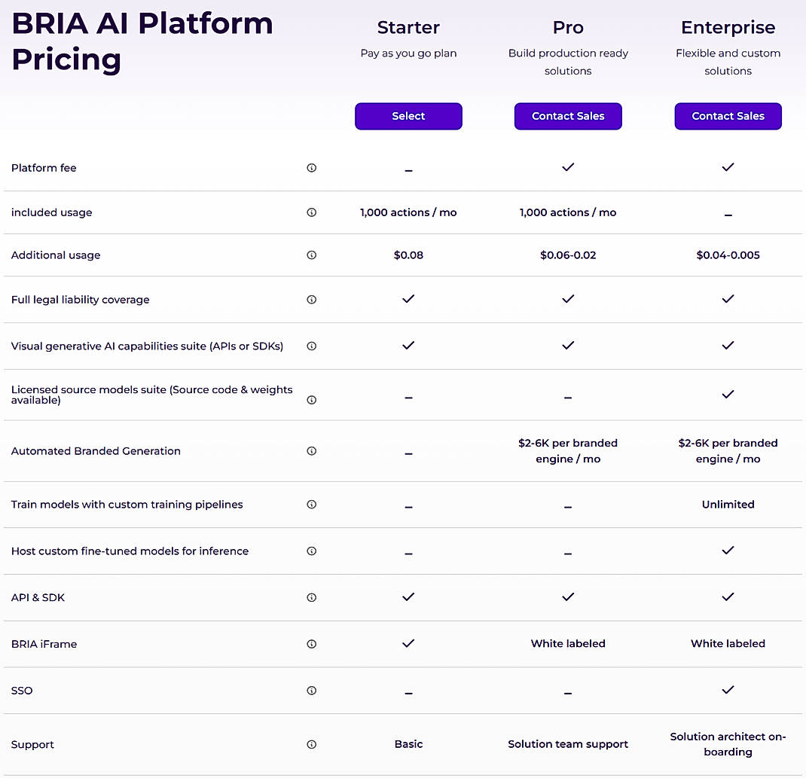Open the Automated Branded Generation info icon
This screenshot has width=806, height=778.
311,451
